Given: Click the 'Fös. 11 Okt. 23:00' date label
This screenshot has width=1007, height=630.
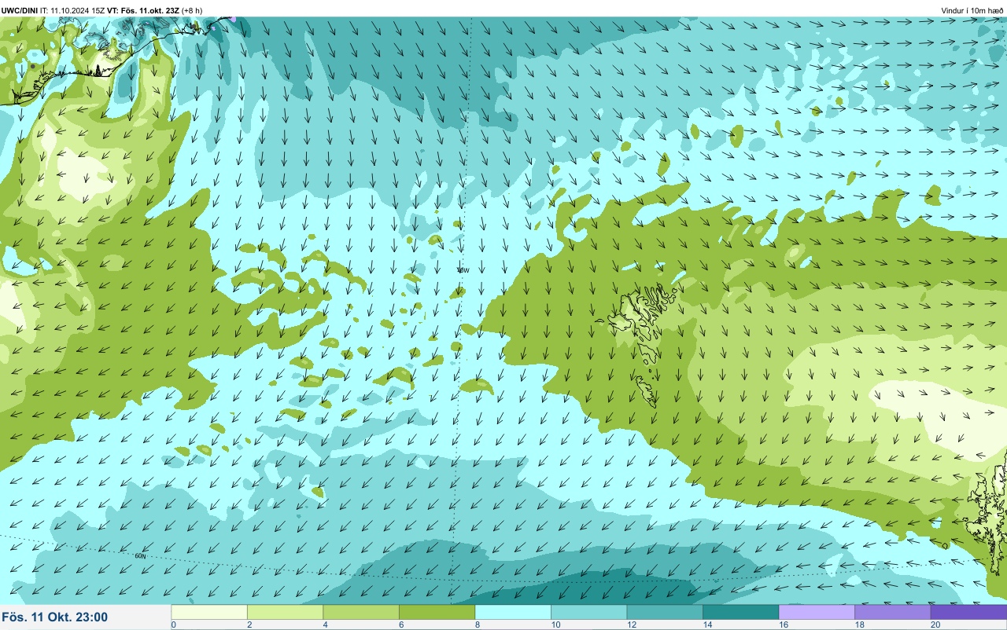Looking at the screenshot, I should [x=55, y=617].
